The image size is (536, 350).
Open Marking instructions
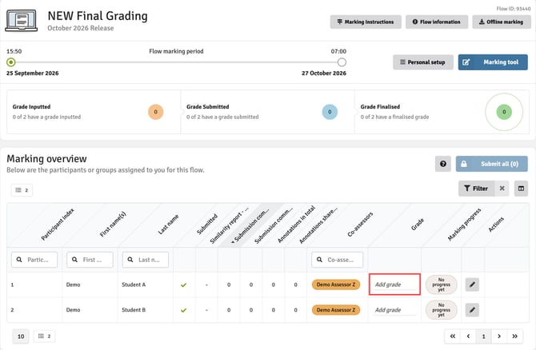tap(366, 22)
